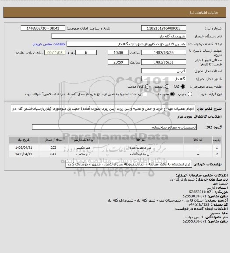Image resolution: width=230 pixels, height=253 pixels.
Task: Click the deadline hour field 10:00
Action: click(x=118, y=53)
